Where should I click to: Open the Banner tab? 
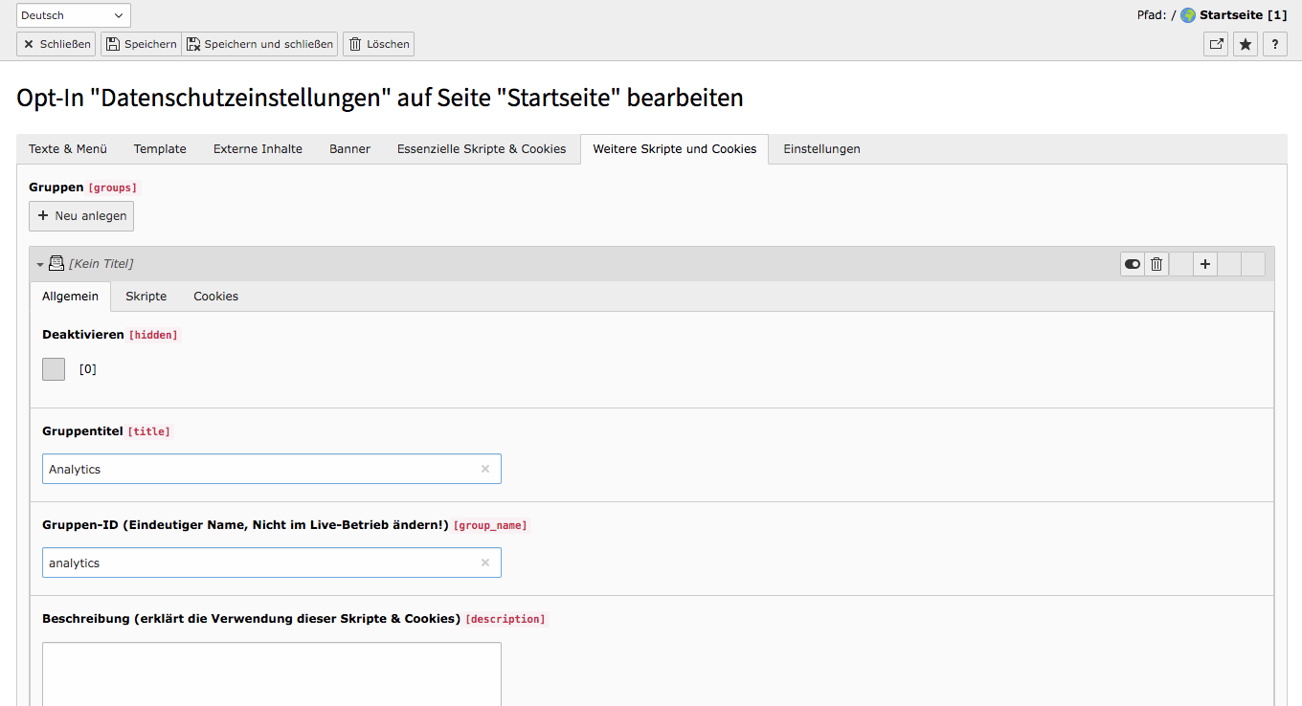pyautogui.click(x=349, y=149)
